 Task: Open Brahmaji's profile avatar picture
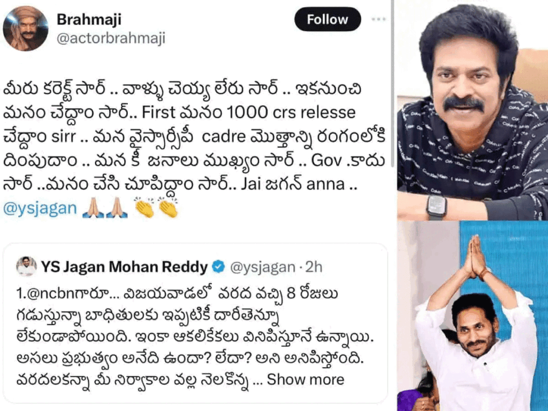click(x=25, y=28)
